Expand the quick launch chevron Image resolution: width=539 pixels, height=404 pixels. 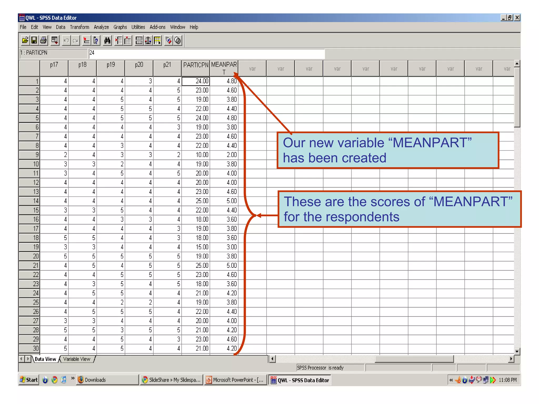pyautogui.click(x=73, y=378)
